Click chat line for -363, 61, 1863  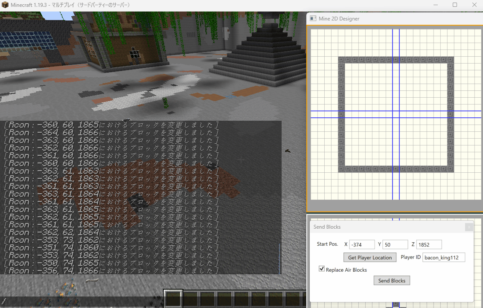pyautogui.click(x=111, y=171)
